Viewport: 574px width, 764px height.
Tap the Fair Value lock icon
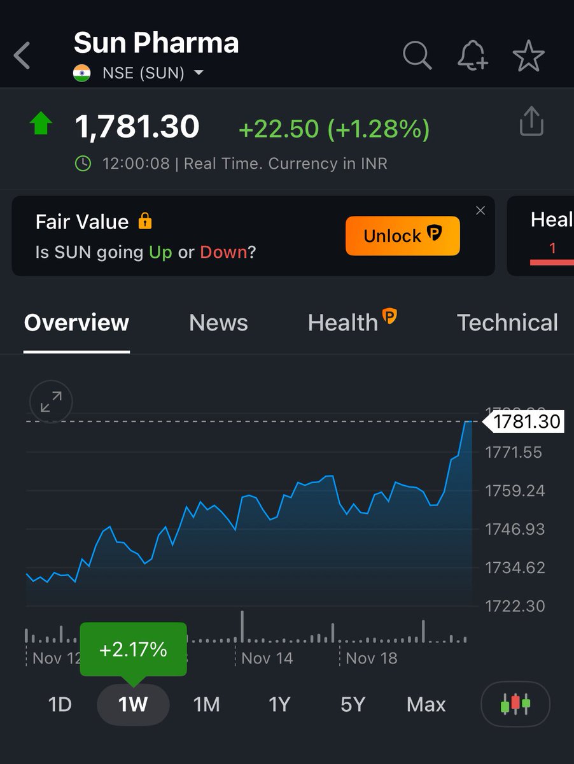(x=145, y=221)
